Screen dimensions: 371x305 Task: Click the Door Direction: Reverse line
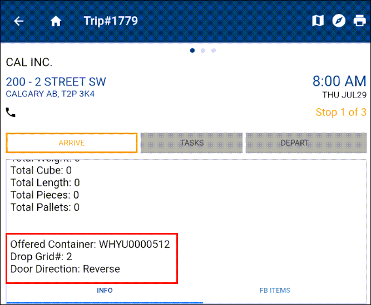65,269
